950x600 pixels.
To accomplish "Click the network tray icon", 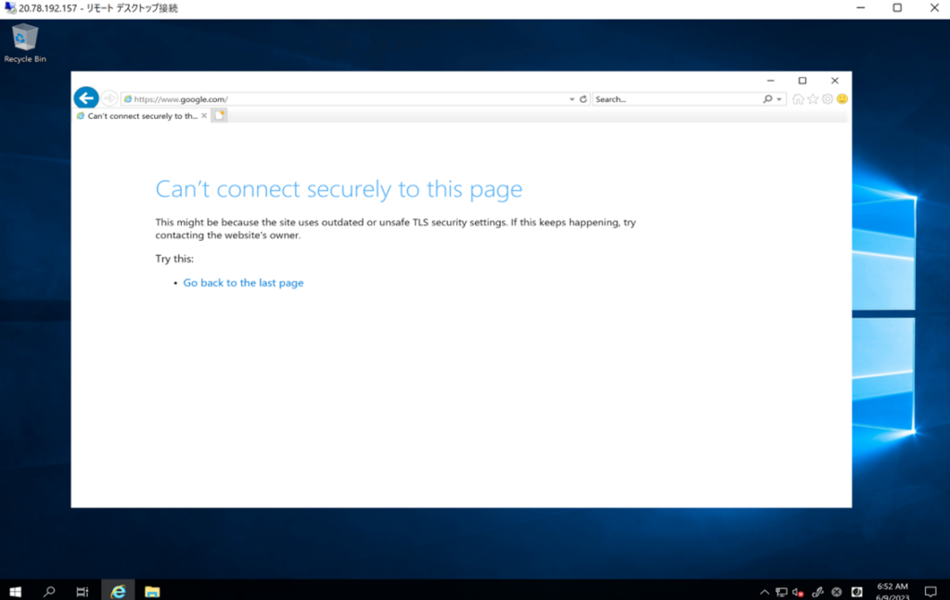I will coord(781,593).
